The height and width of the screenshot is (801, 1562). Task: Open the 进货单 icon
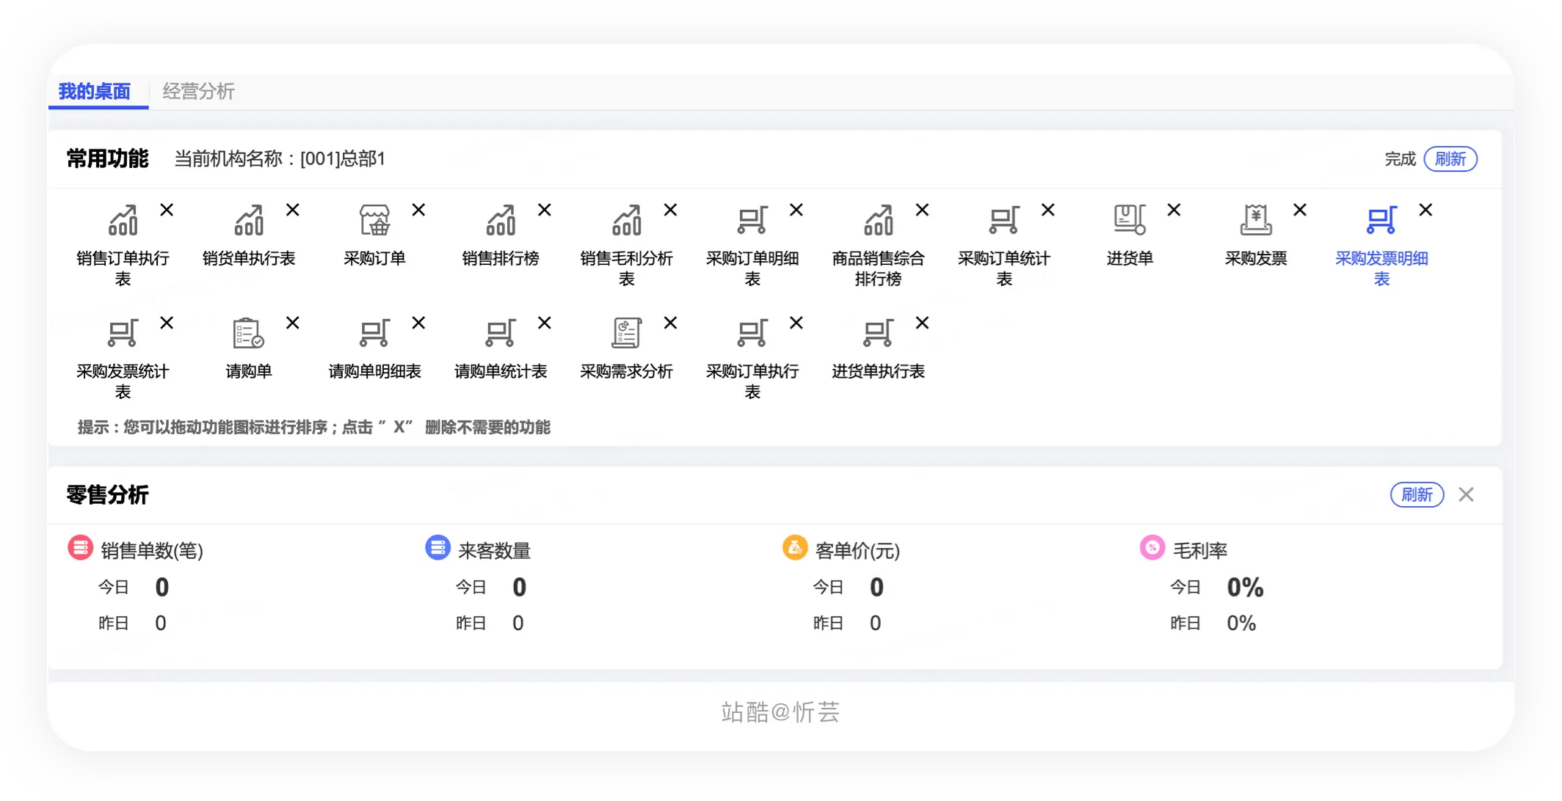pyautogui.click(x=1130, y=220)
